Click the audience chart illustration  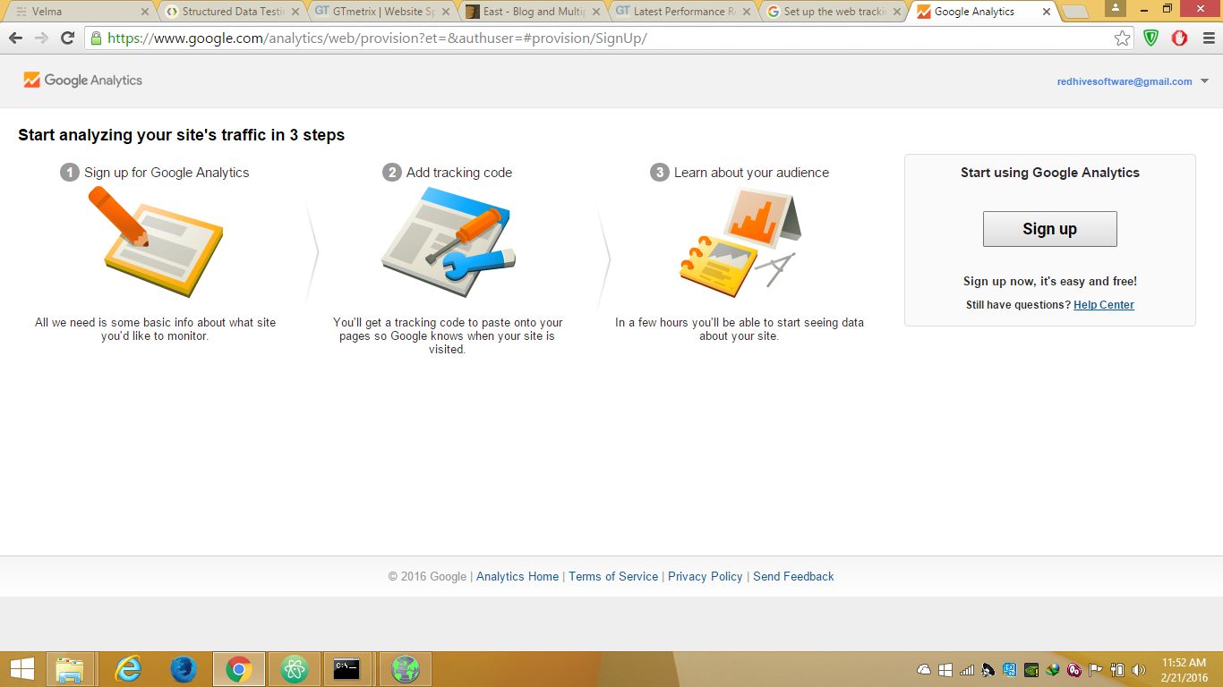[x=740, y=242]
